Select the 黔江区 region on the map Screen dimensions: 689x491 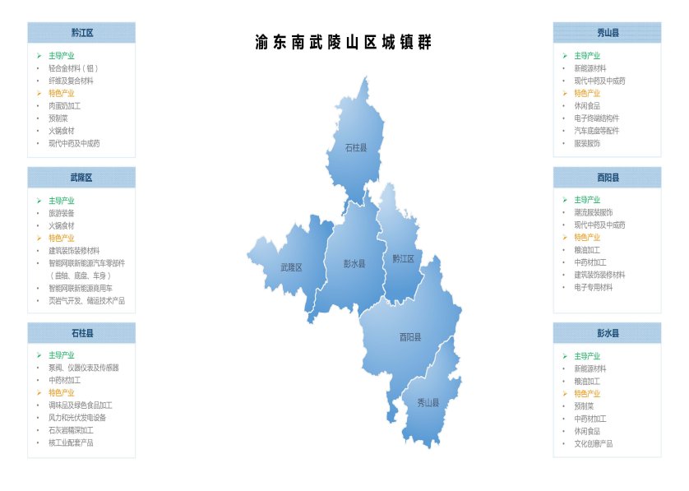pyautogui.click(x=402, y=258)
